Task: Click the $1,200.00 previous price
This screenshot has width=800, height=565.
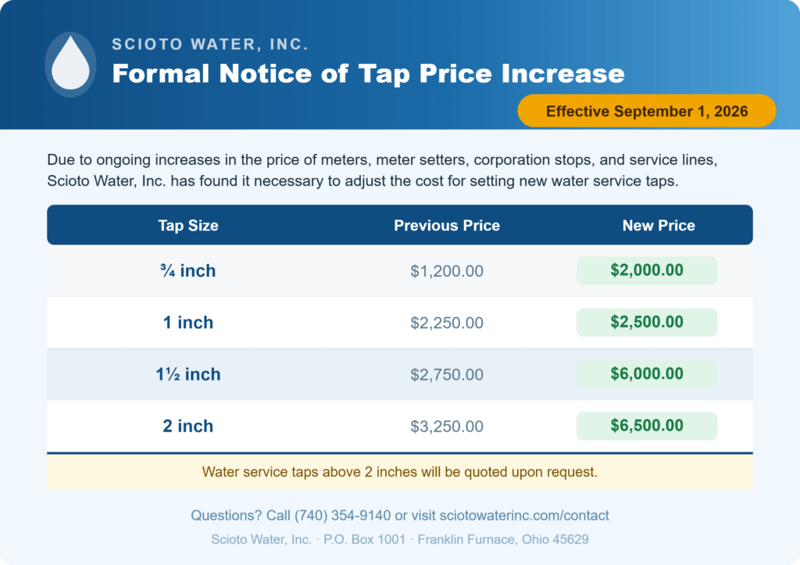Action: 446,271
